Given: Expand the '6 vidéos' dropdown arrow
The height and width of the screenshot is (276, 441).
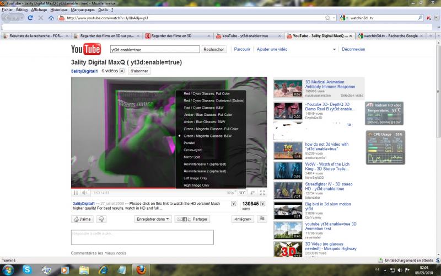Looking at the screenshot, I should pos(122,71).
